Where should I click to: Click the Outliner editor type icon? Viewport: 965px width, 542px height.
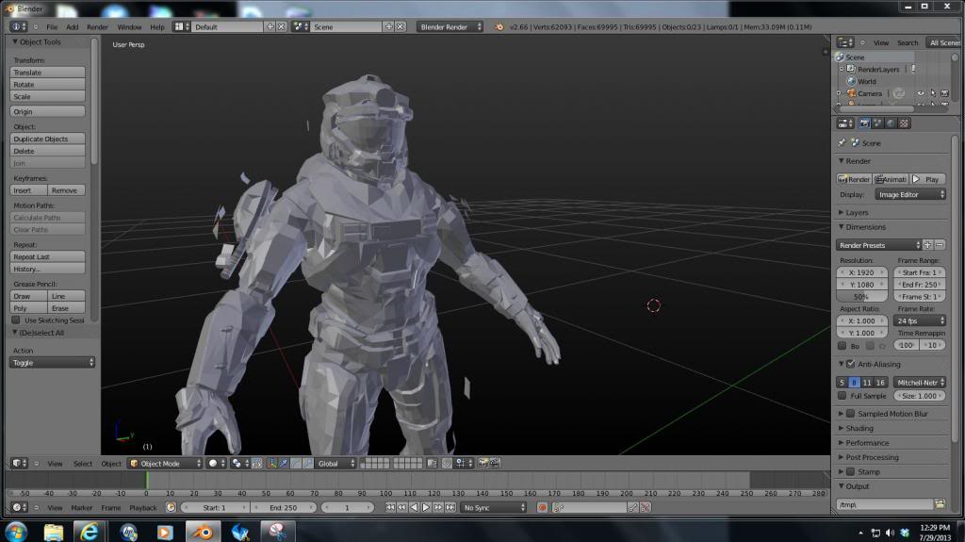845,42
